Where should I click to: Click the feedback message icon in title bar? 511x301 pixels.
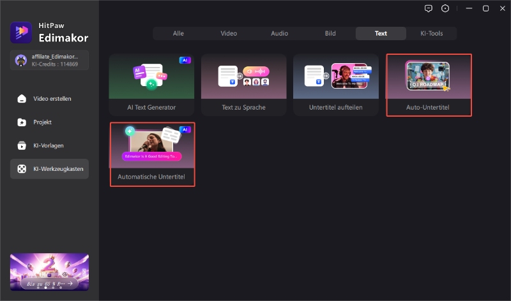pyautogui.click(x=428, y=8)
